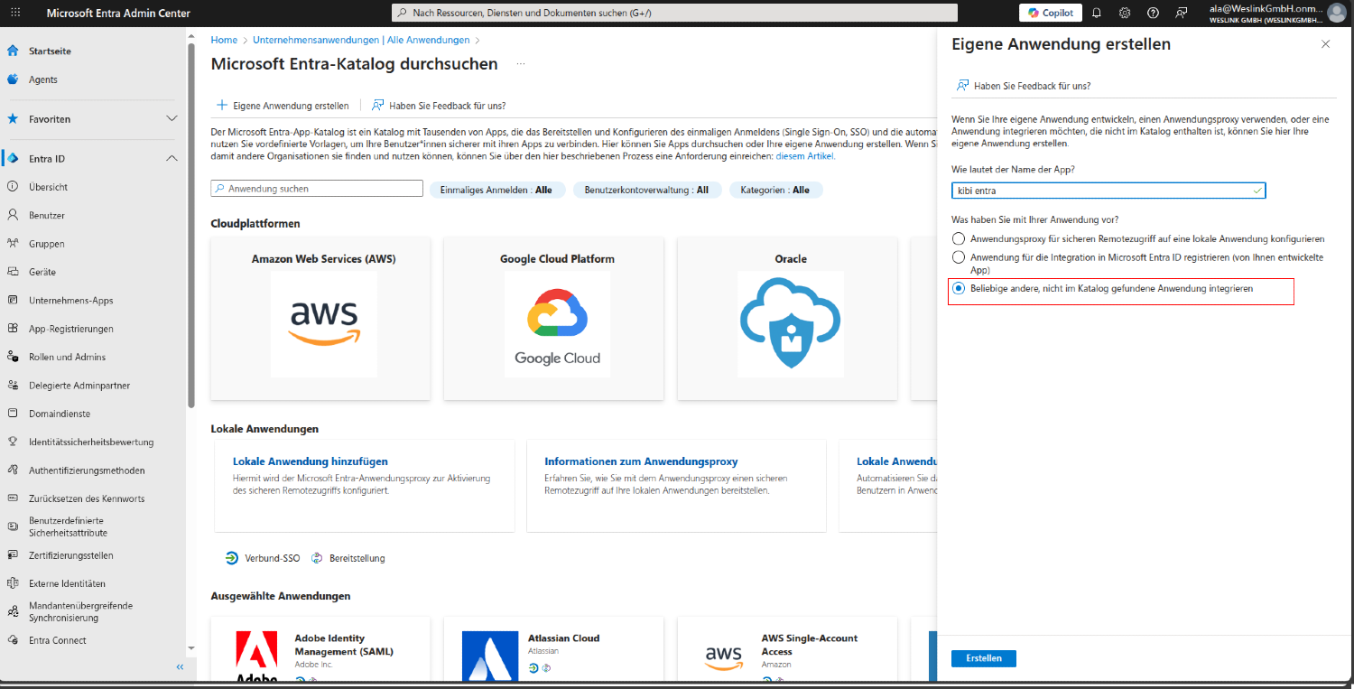Click the Authentifizierungsmethoden icon
Viewport: 1354px width, 689px height.
pos(13,470)
